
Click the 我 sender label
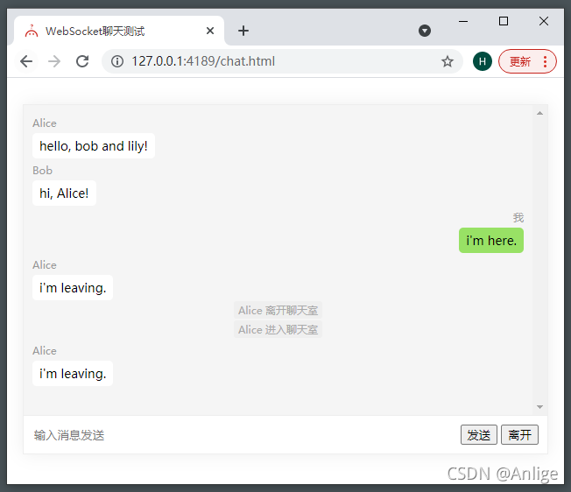tap(518, 218)
